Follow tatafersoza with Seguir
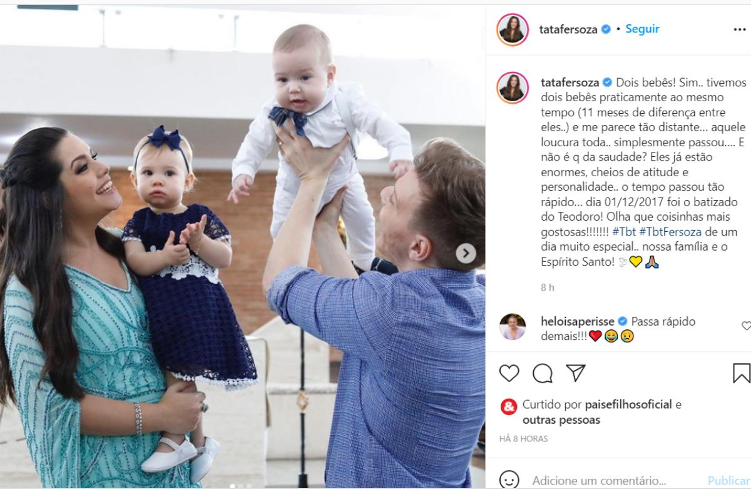Screen dimensions: 751x500 click(642, 29)
